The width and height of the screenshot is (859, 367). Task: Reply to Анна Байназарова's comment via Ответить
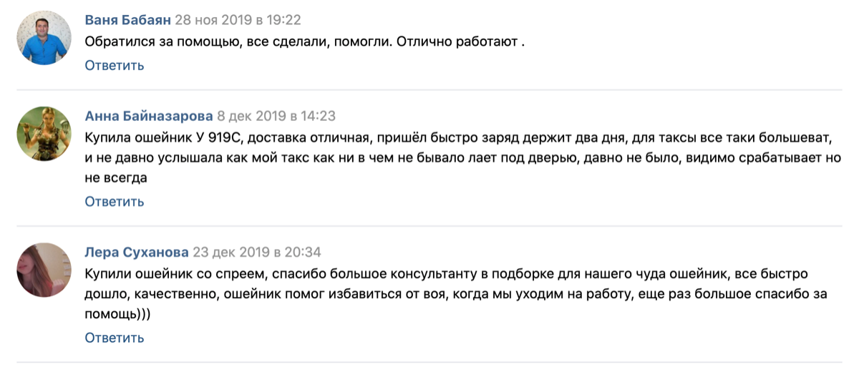pyautogui.click(x=115, y=201)
